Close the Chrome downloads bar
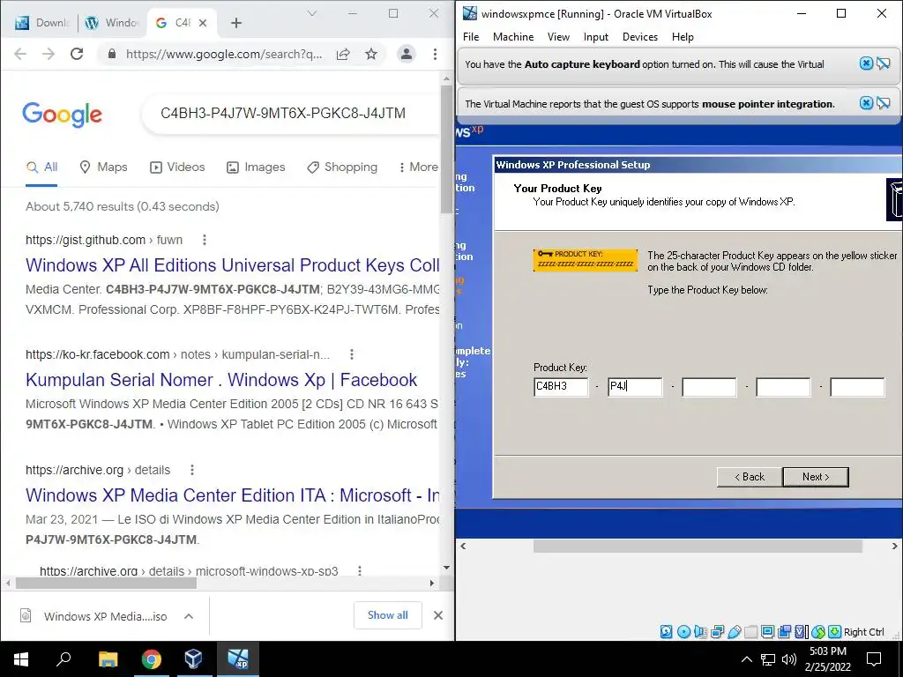This screenshot has width=903, height=677. click(x=438, y=615)
